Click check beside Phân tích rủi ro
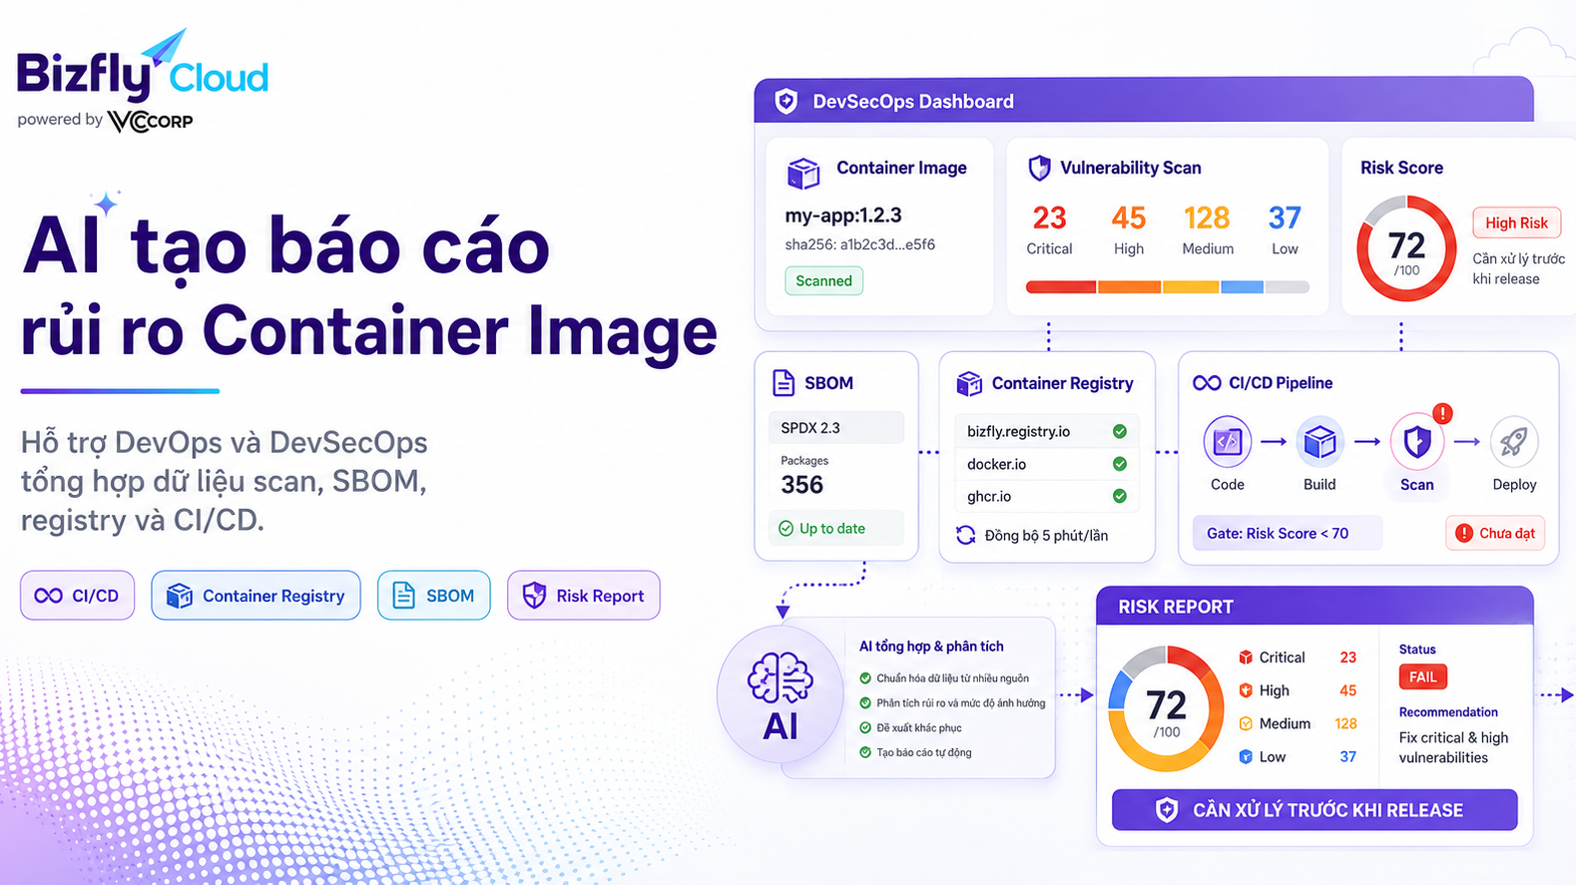 tap(865, 703)
